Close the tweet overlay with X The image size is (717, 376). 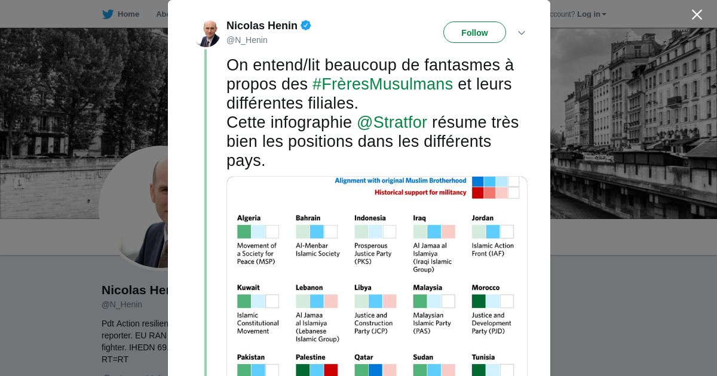pos(697,14)
